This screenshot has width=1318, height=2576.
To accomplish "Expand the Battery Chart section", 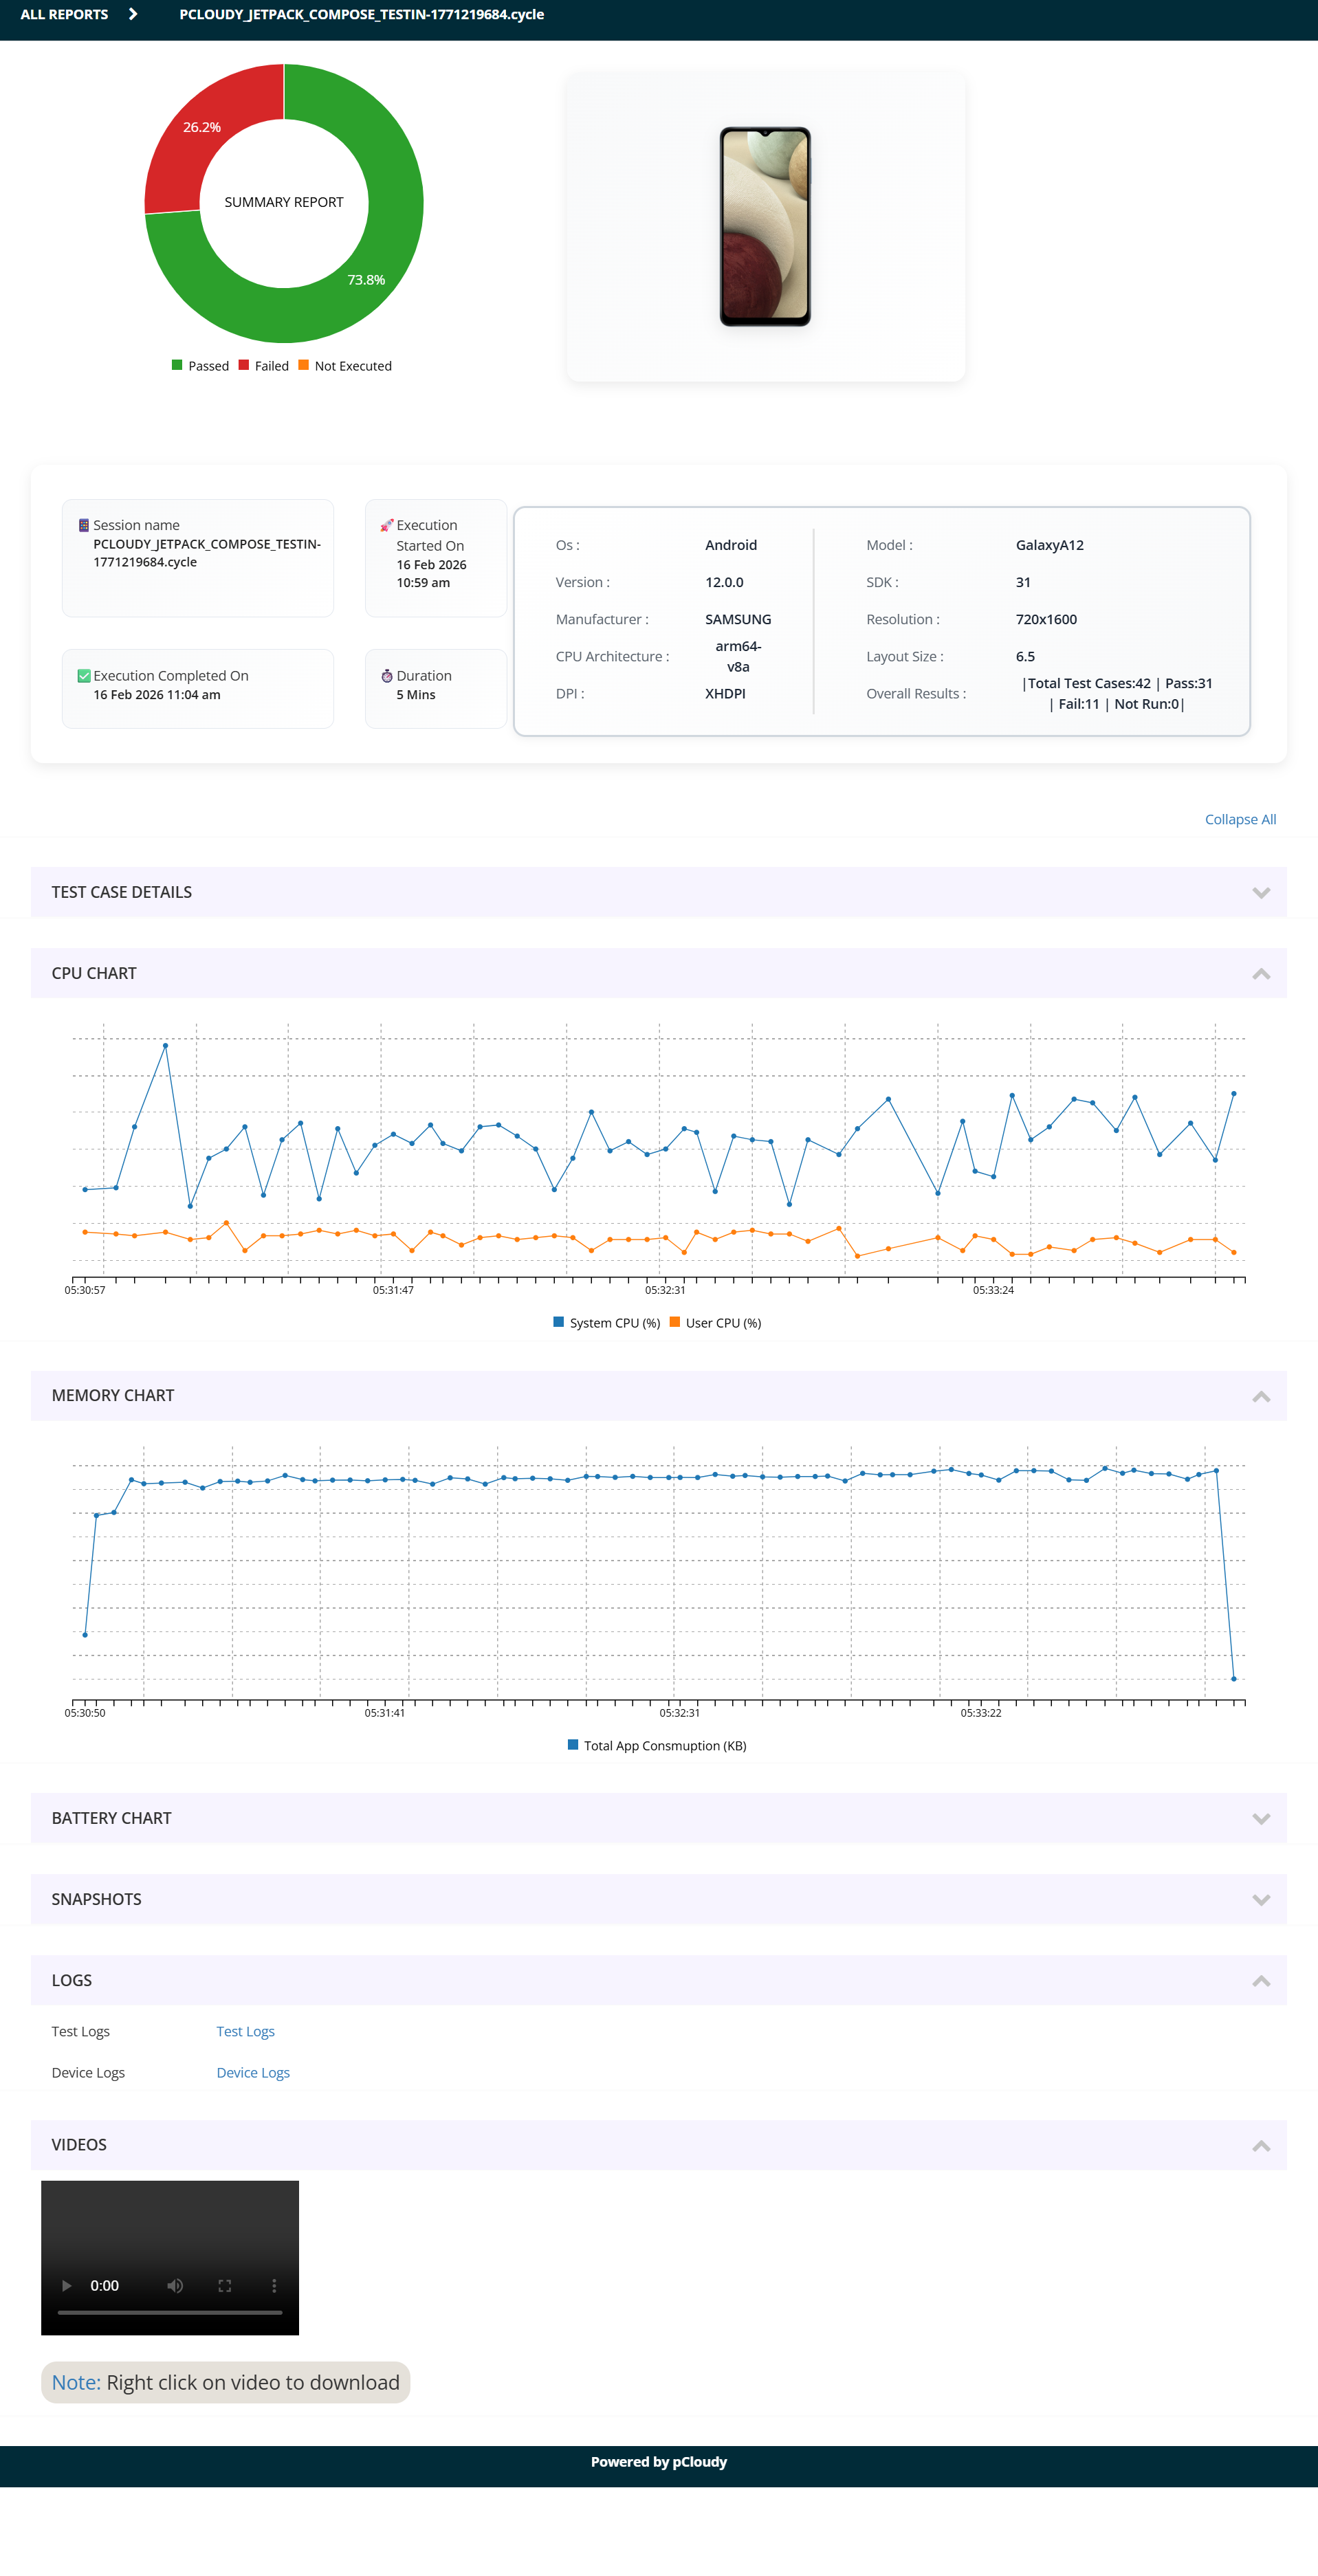I will 1260,1818.
